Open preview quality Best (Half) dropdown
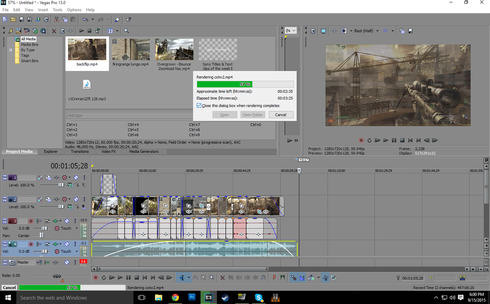This screenshot has width=490, height=304. click(377, 31)
